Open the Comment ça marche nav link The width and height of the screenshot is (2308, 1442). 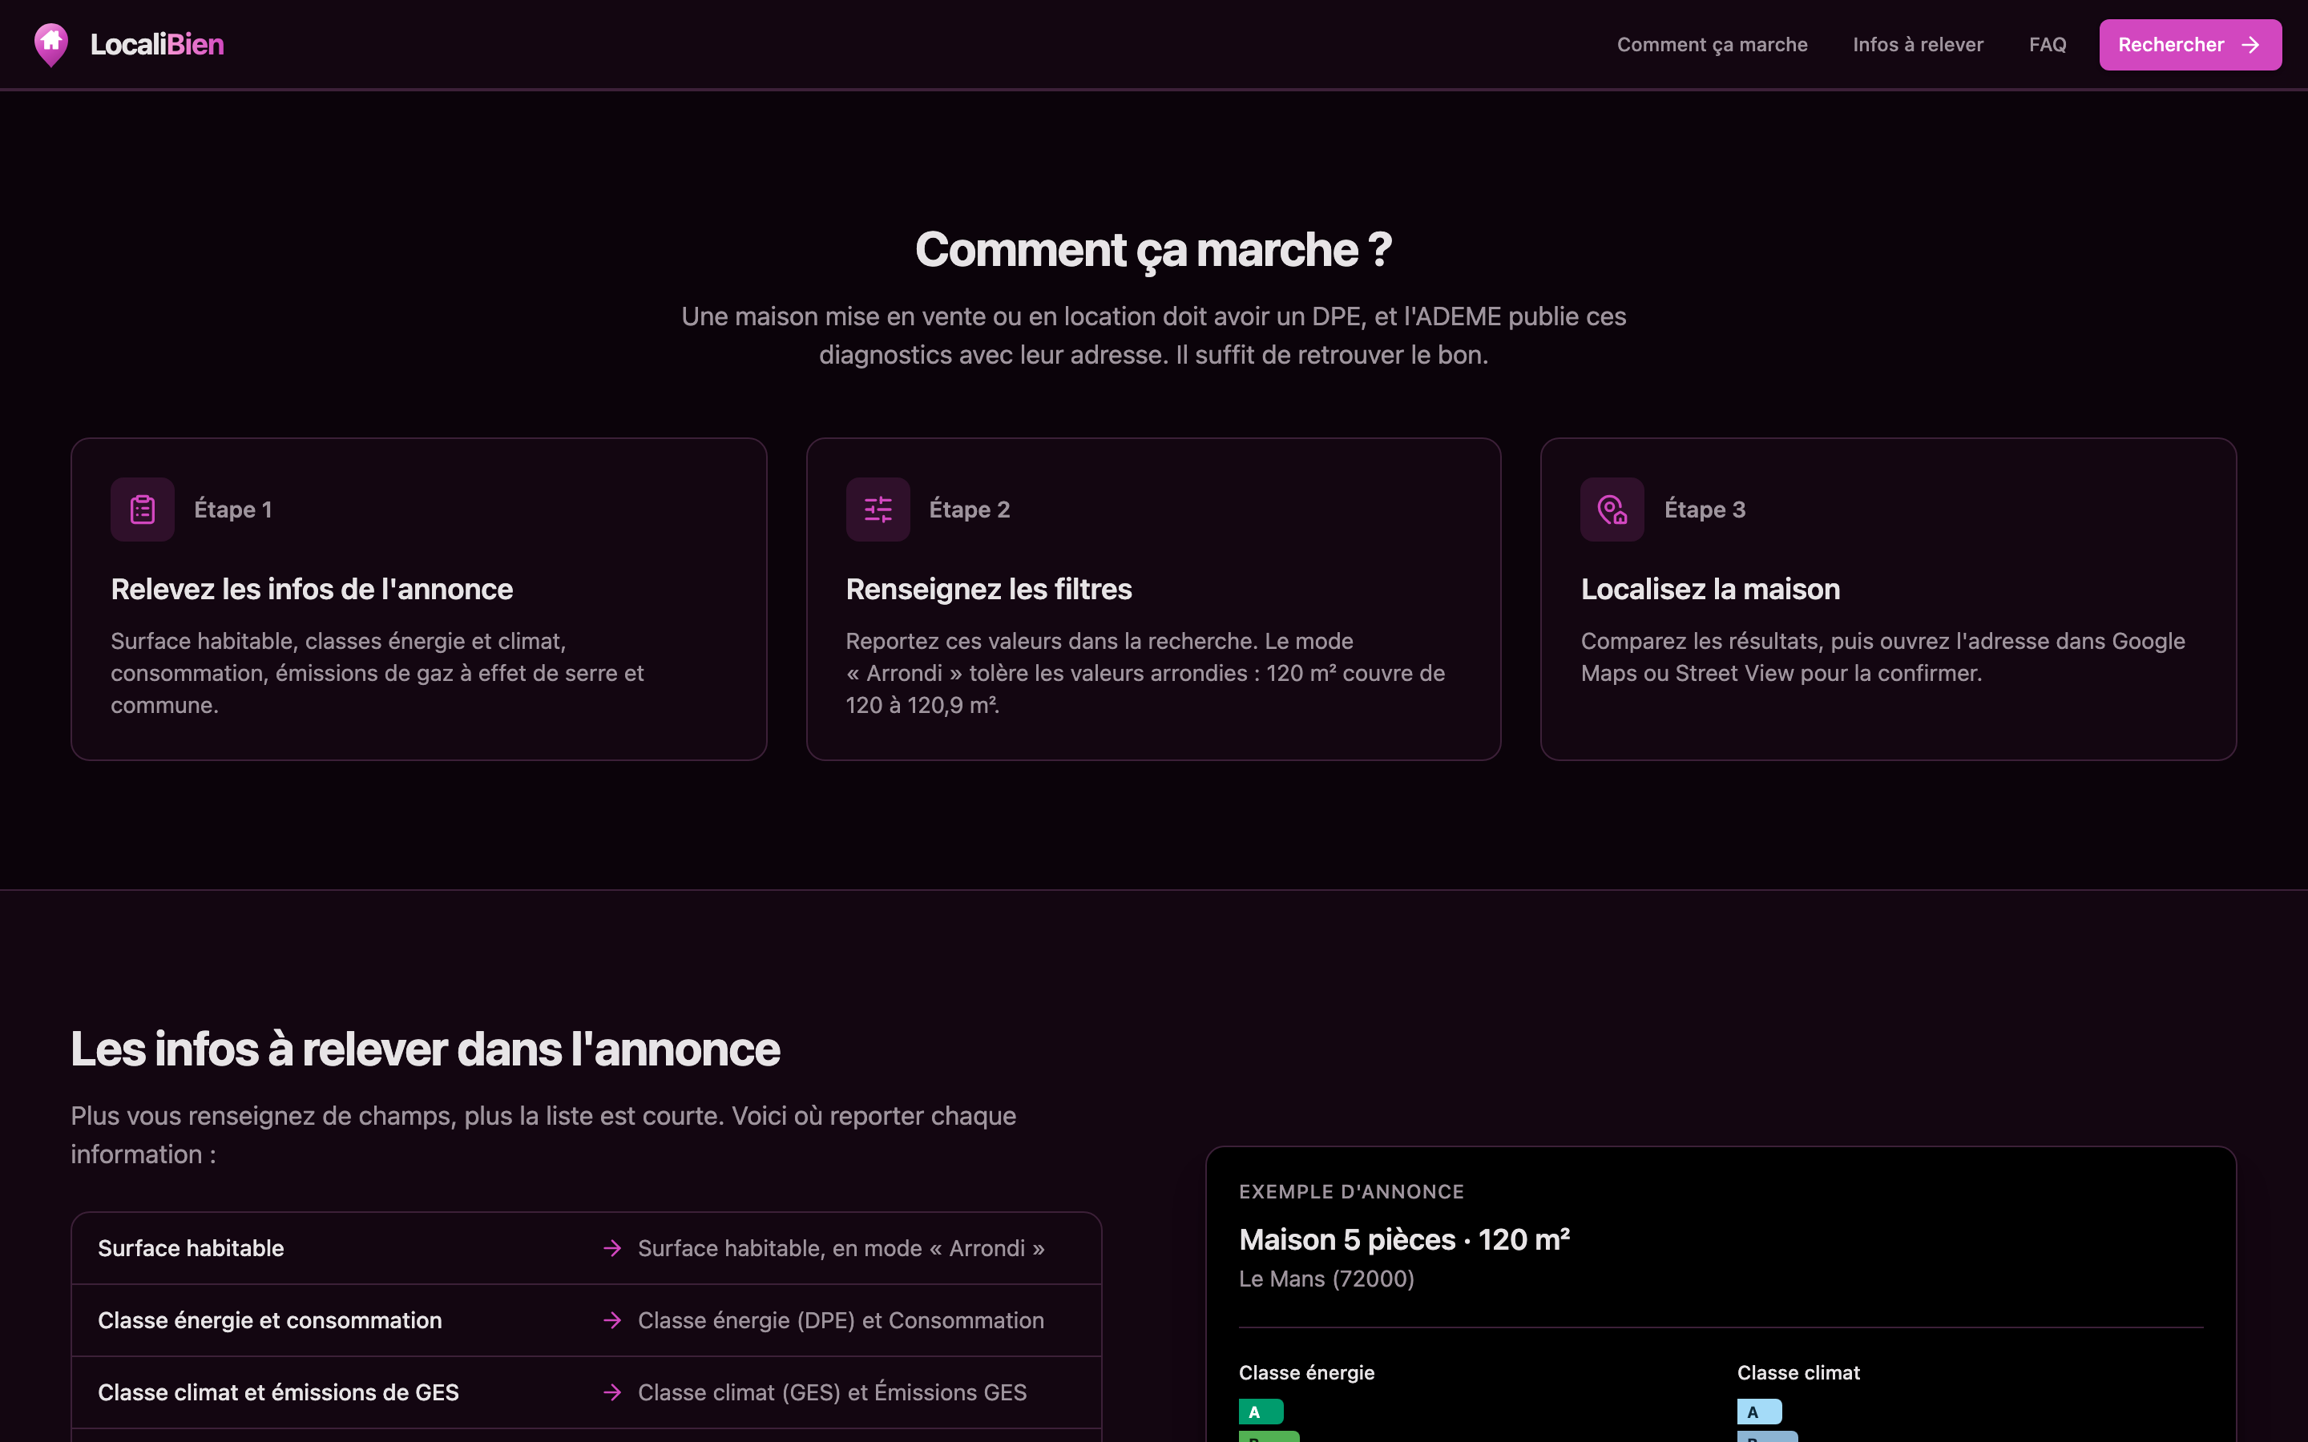click(x=1712, y=45)
